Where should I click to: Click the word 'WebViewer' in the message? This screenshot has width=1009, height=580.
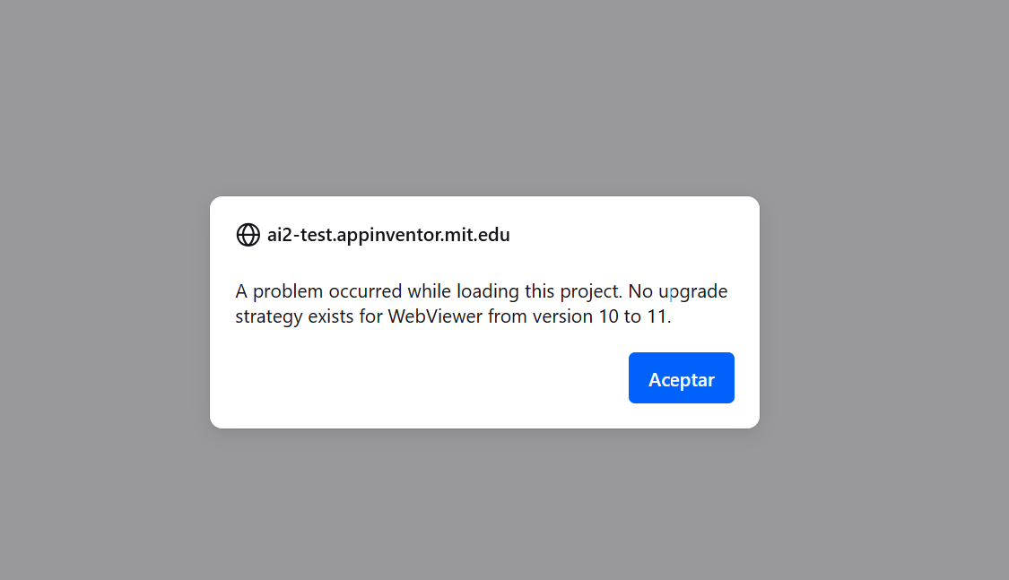(435, 316)
